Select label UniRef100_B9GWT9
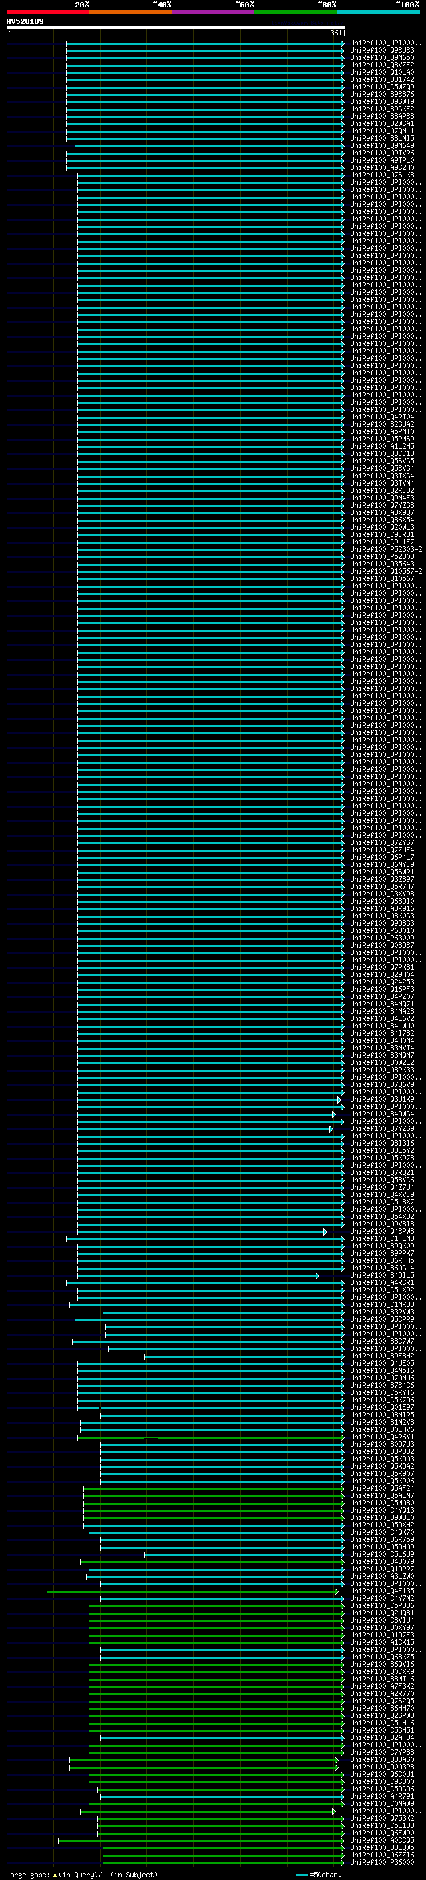Image resolution: width=426 pixels, height=1880 pixels. (x=382, y=101)
